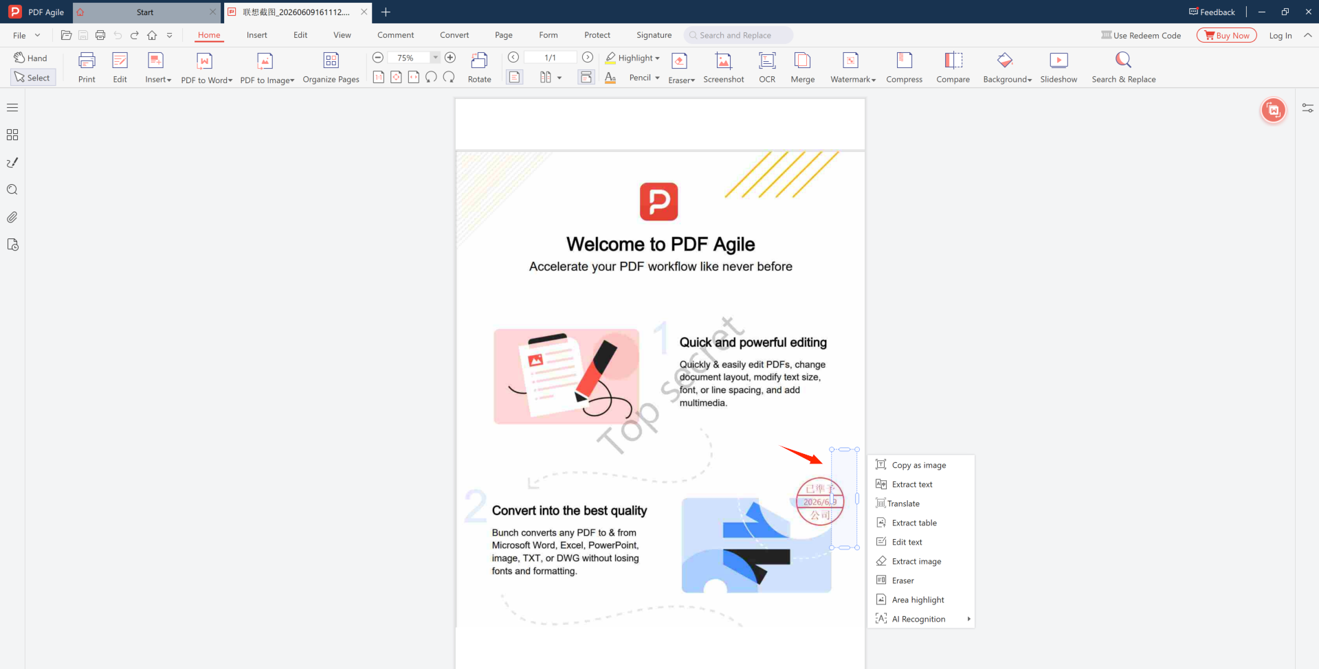Toggle single page display mode
Screen dimensions: 1319x669
coord(514,77)
